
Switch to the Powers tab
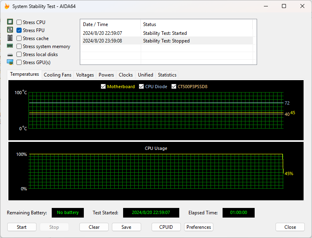click(106, 75)
